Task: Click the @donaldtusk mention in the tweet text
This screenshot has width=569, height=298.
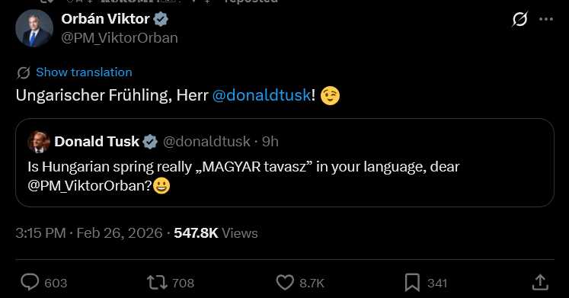Action: [x=261, y=95]
